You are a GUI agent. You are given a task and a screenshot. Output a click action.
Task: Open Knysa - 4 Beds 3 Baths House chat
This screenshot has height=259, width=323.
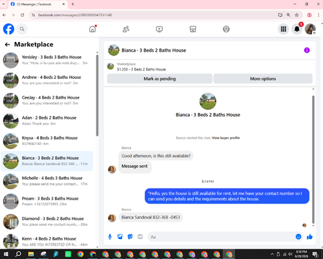pyautogui.click(x=47, y=141)
